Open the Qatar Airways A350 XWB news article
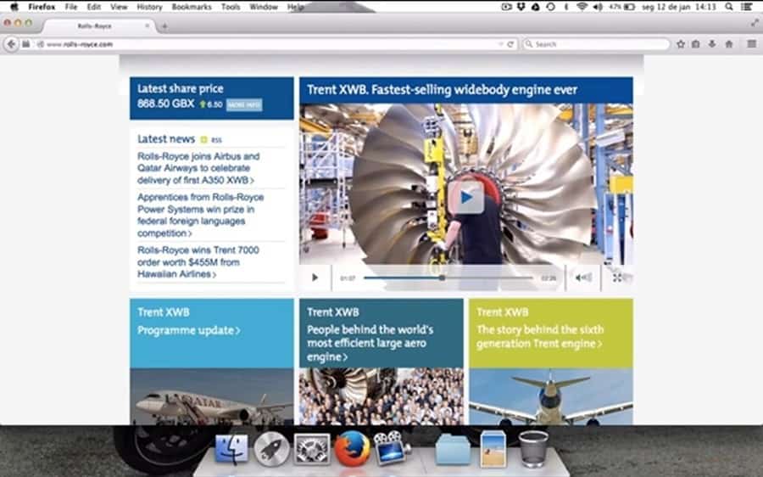763x477 pixels. (x=198, y=168)
